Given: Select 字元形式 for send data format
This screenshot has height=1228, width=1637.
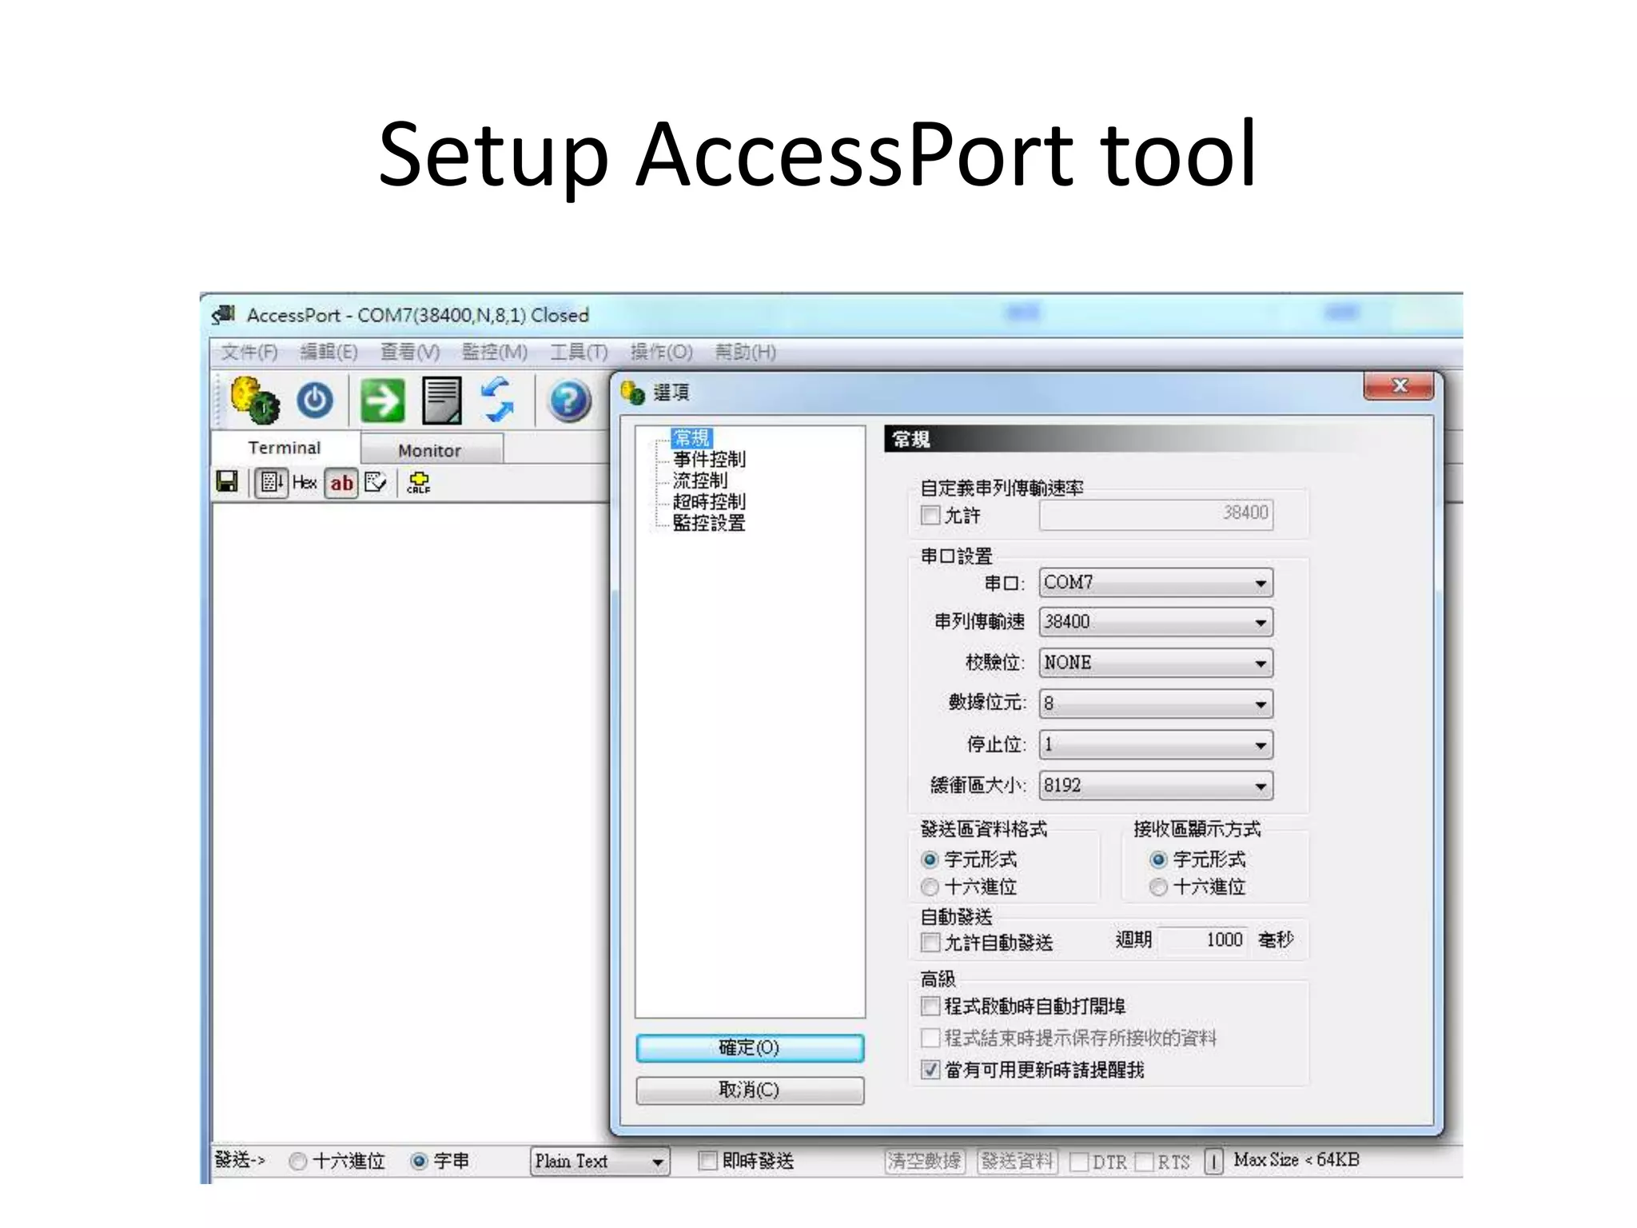Looking at the screenshot, I should (930, 859).
